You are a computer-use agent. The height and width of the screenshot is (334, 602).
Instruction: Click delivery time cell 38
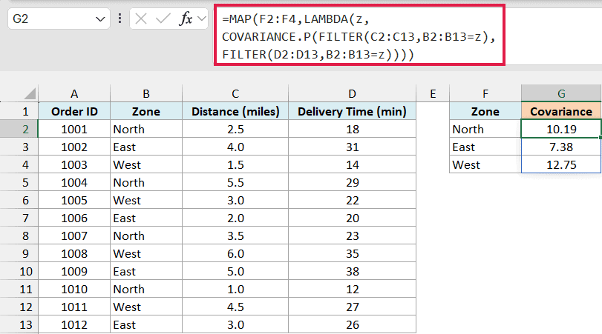point(352,271)
